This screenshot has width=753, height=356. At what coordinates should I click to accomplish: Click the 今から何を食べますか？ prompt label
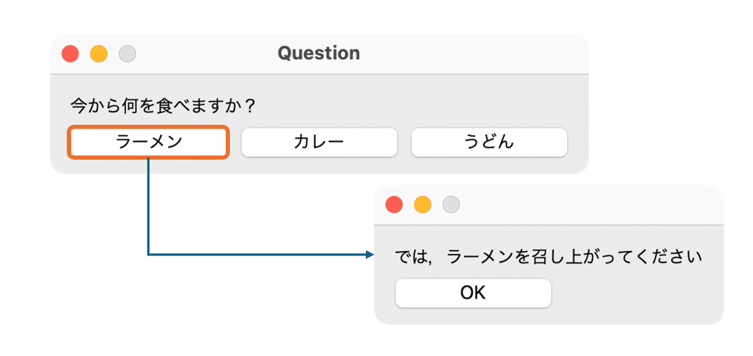click(163, 105)
